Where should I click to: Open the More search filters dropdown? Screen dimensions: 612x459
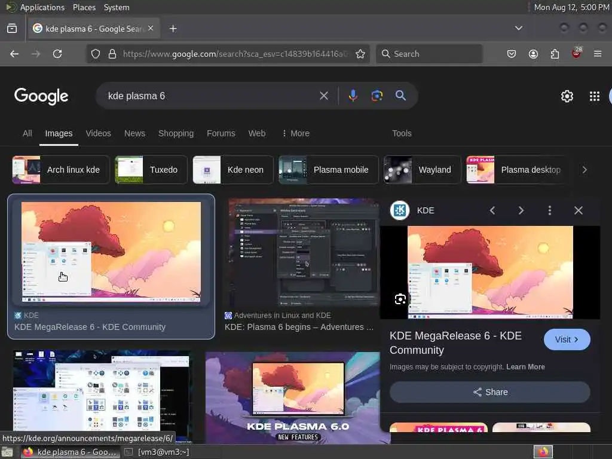(295, 133)
